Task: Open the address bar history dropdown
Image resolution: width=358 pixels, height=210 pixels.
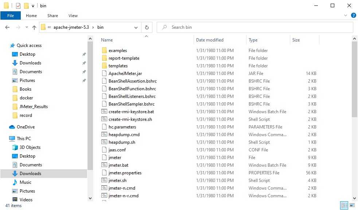Action: click(x=136, y=27)
